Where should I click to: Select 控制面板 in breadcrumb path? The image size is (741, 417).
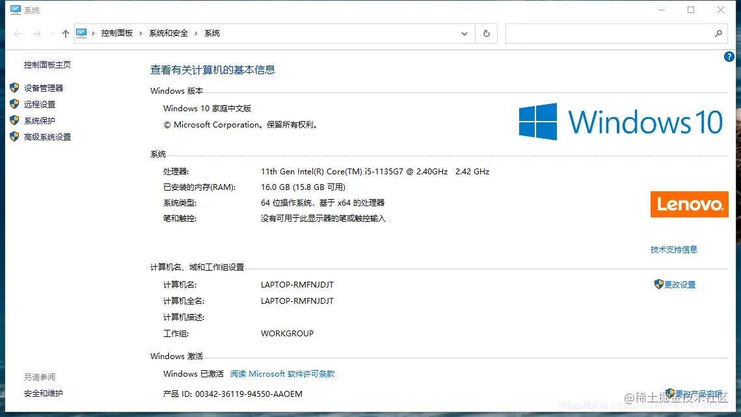point(116,33)
